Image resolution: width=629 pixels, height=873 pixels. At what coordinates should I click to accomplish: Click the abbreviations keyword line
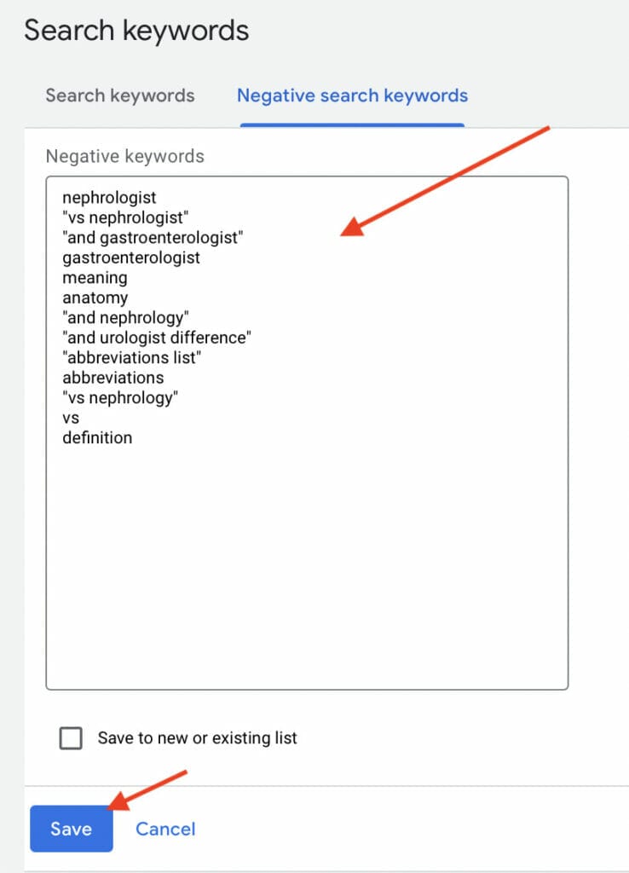[113, 378]
